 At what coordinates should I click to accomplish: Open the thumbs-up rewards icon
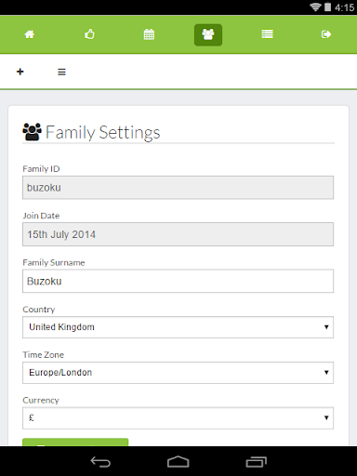[x=89, y=34]
